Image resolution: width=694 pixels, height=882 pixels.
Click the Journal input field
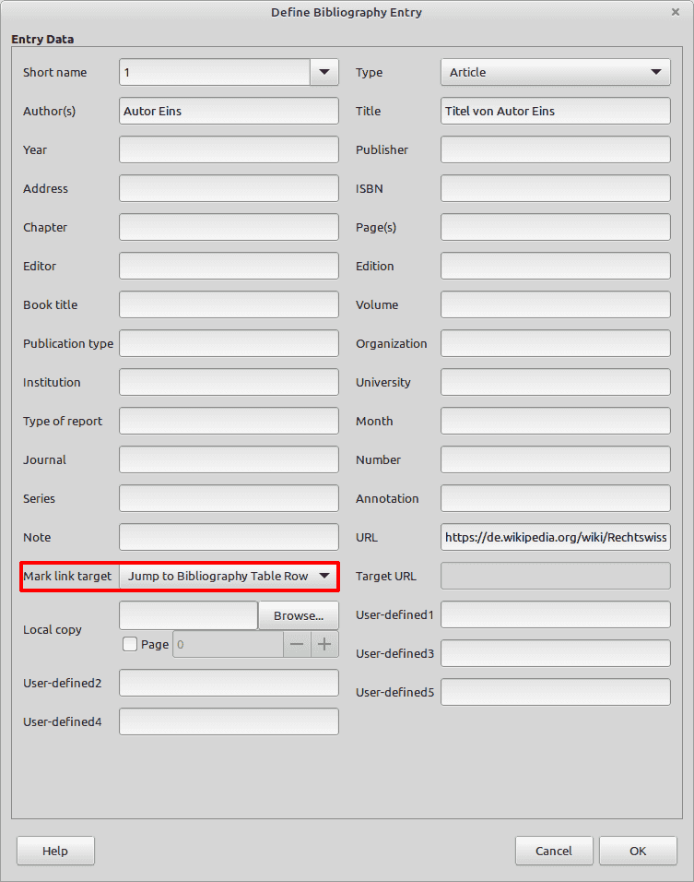pyautogui.click(x=229, y=459)
